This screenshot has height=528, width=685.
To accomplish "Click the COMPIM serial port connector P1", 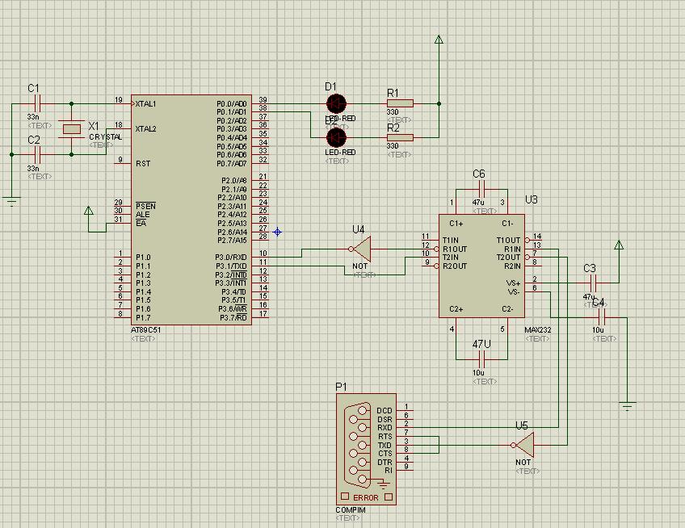I will coord(366,452).
